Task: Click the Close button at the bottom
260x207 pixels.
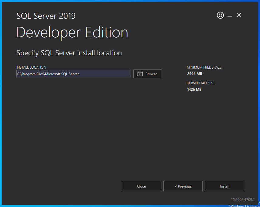Action: click(x=141, y=186)
